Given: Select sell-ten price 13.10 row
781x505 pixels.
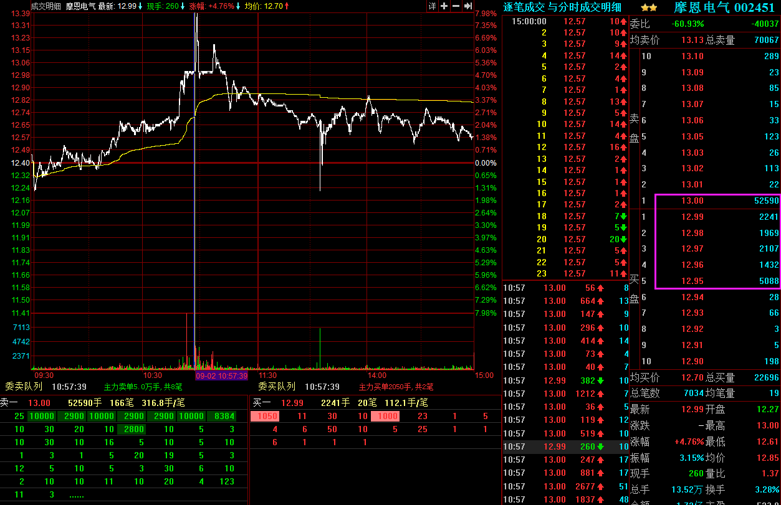Looking at the screenshot, I should tap(692, 56).
